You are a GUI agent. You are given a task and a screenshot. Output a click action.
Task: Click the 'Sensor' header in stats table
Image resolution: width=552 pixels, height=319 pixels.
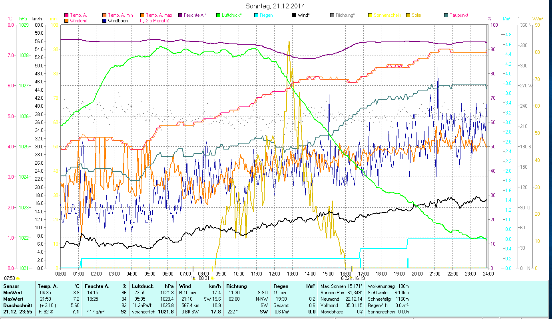click(x=11, y=286)
